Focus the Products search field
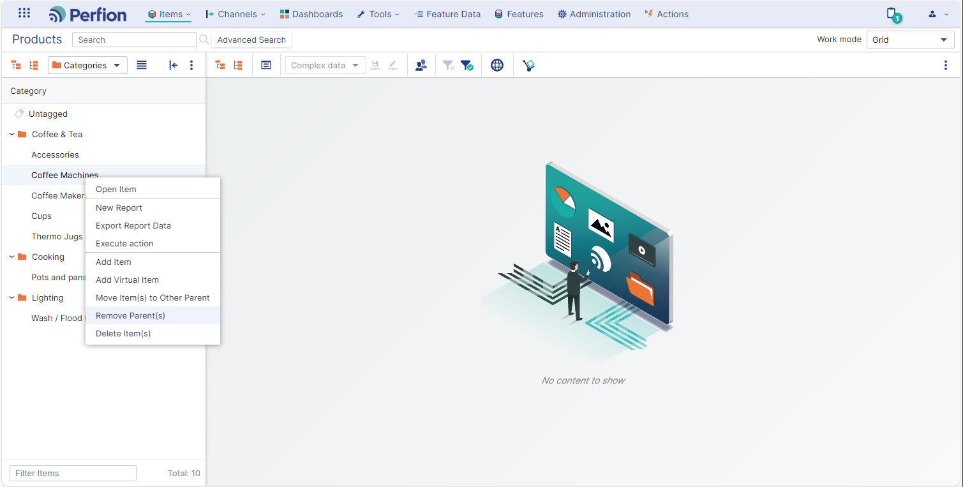This screenshot has height=487, width=963. point(134,40)
